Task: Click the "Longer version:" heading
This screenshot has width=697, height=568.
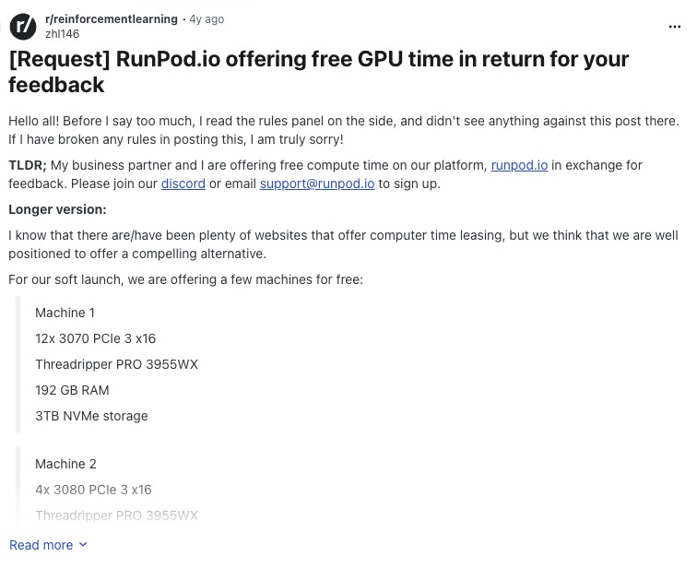Action: pyautogui.click(x=57, y=209)
